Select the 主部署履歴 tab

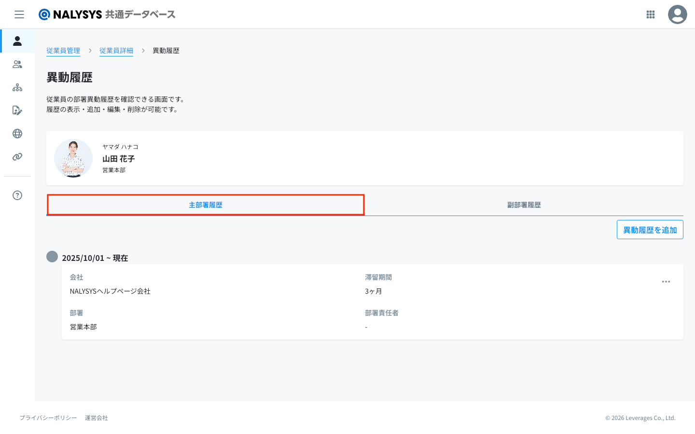(206, 205)
